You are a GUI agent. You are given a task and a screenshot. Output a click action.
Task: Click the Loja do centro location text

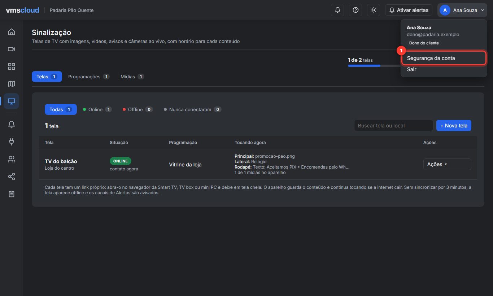click(60, 168)
